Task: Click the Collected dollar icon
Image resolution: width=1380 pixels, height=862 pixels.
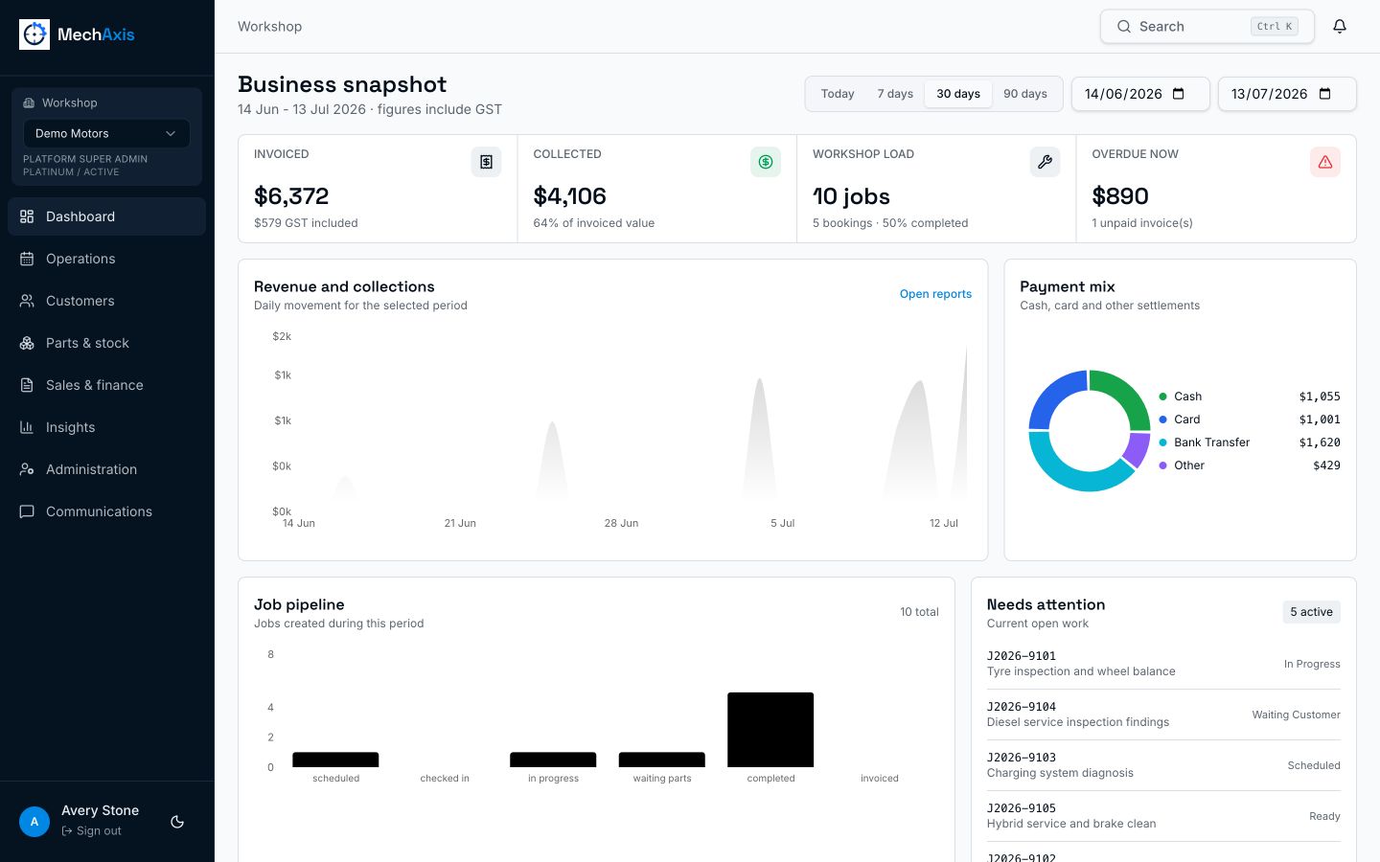Action: click(x=766, y=162)
